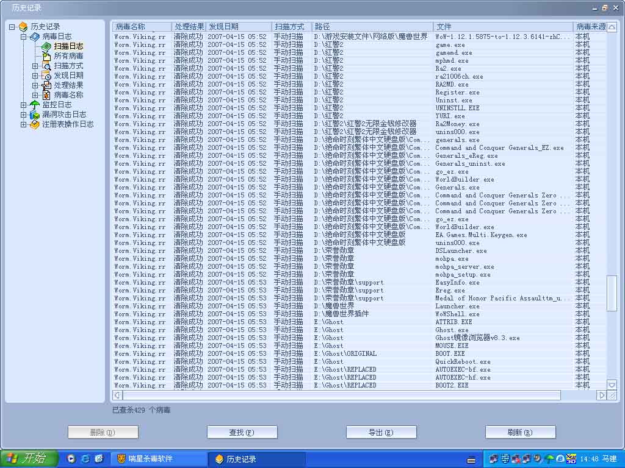This screenshot has height=468, width=625.
Task: Expand the 扫描方式 tree node
Action: [x=35, y=66]
